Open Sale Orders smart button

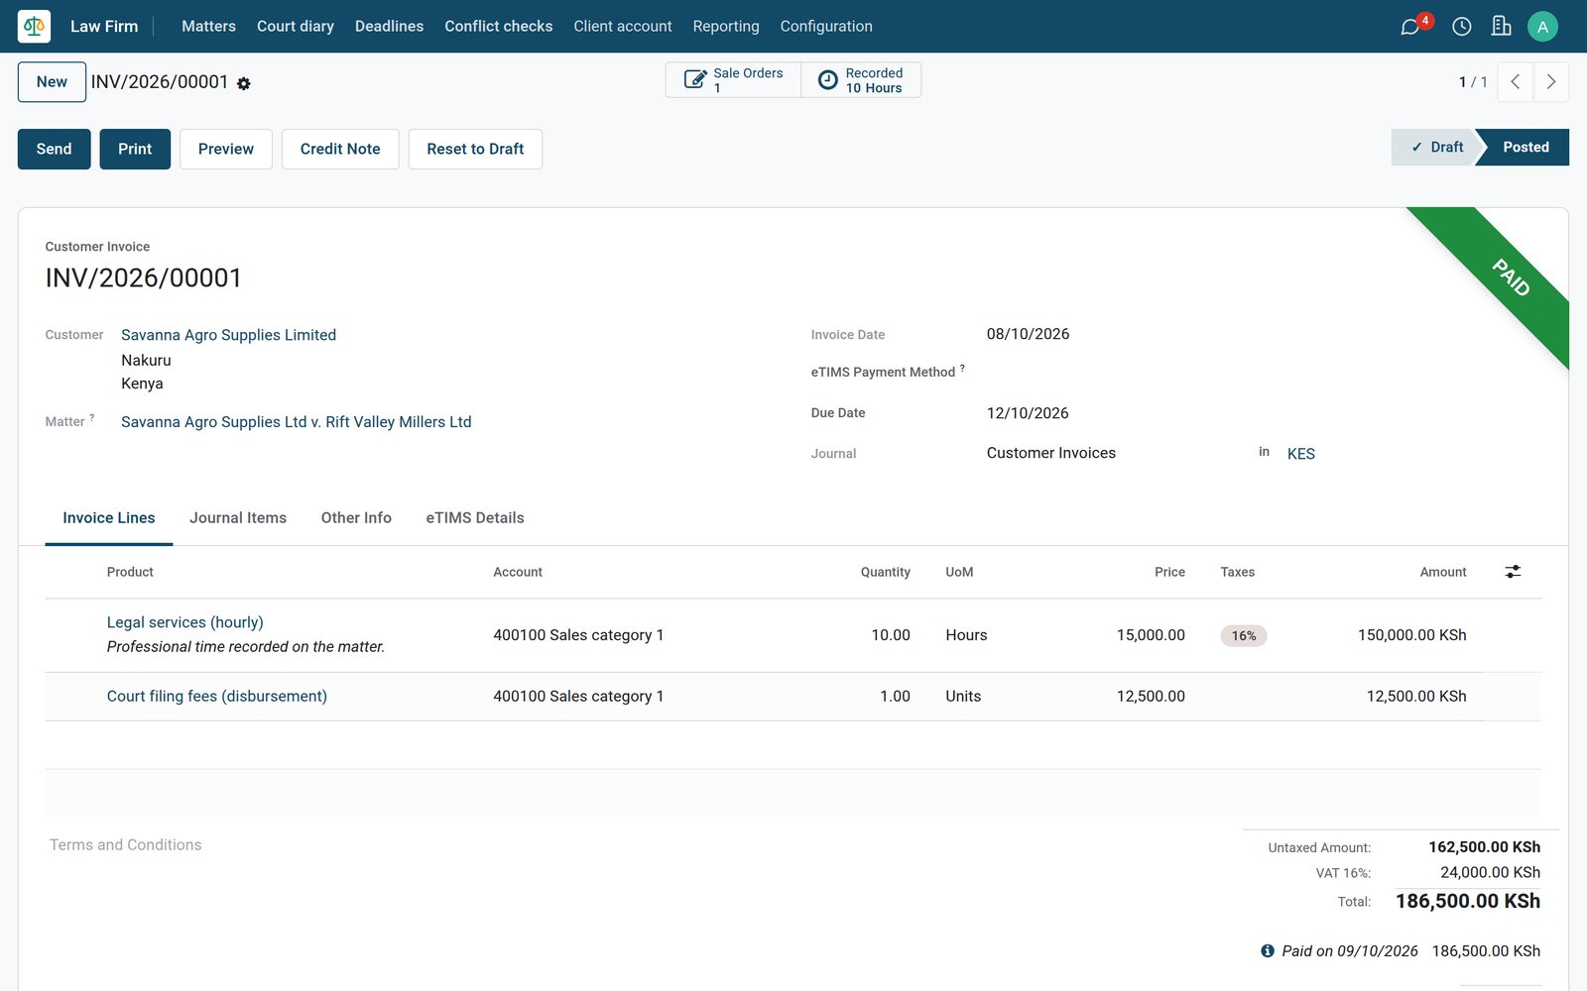coord(733,80)
